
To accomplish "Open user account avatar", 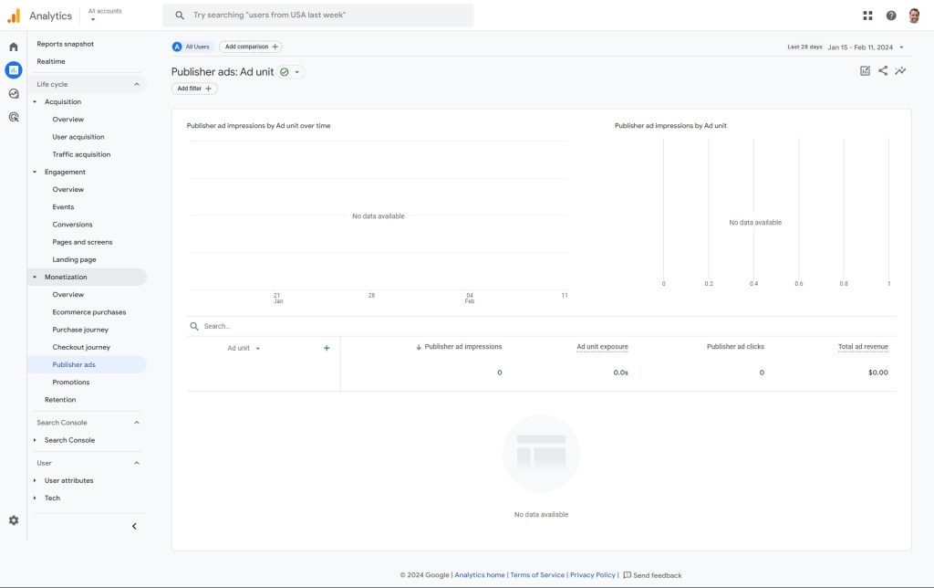I will click(914, 16).
